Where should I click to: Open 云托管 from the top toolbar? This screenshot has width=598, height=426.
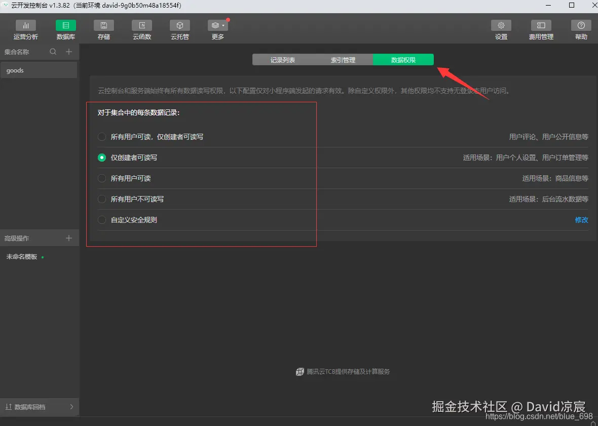coord(179,29)
